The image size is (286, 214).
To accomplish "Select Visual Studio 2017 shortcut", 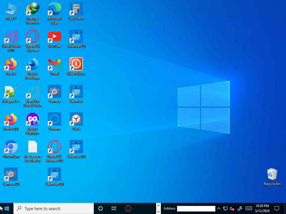I will [x=11, y=41].
